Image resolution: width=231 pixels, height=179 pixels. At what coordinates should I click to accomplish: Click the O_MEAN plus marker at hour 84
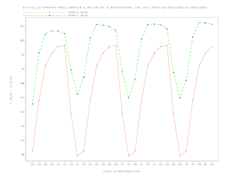(212, 47)
